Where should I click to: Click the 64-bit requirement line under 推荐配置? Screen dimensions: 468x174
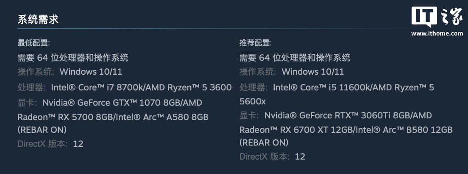[295, 58]
